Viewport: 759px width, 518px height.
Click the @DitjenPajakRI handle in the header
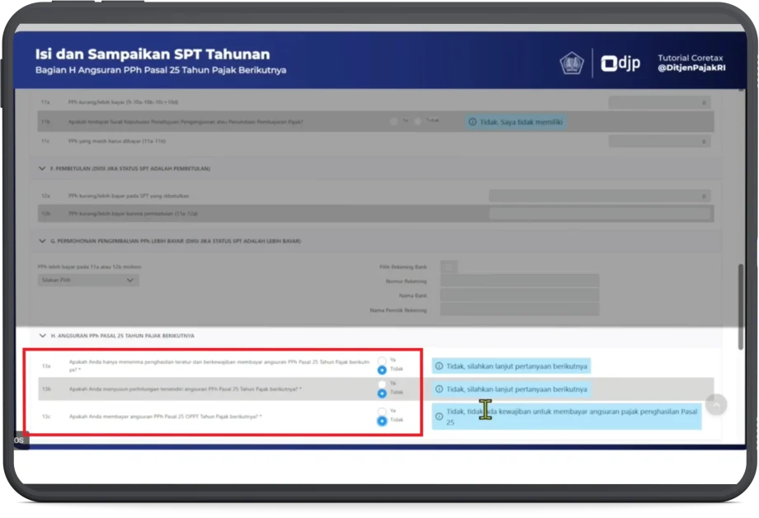(691, 68)
